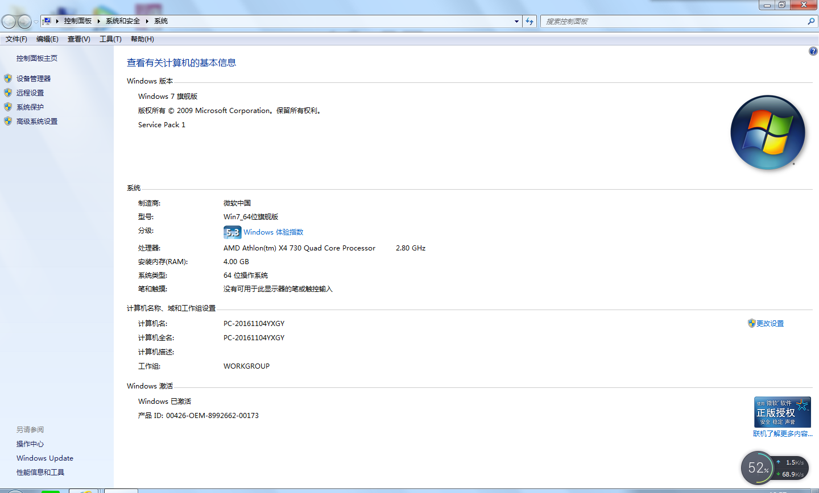Click the Service Pack 1 text
This screenshot has height=493, width=819.
click(162, 125)
